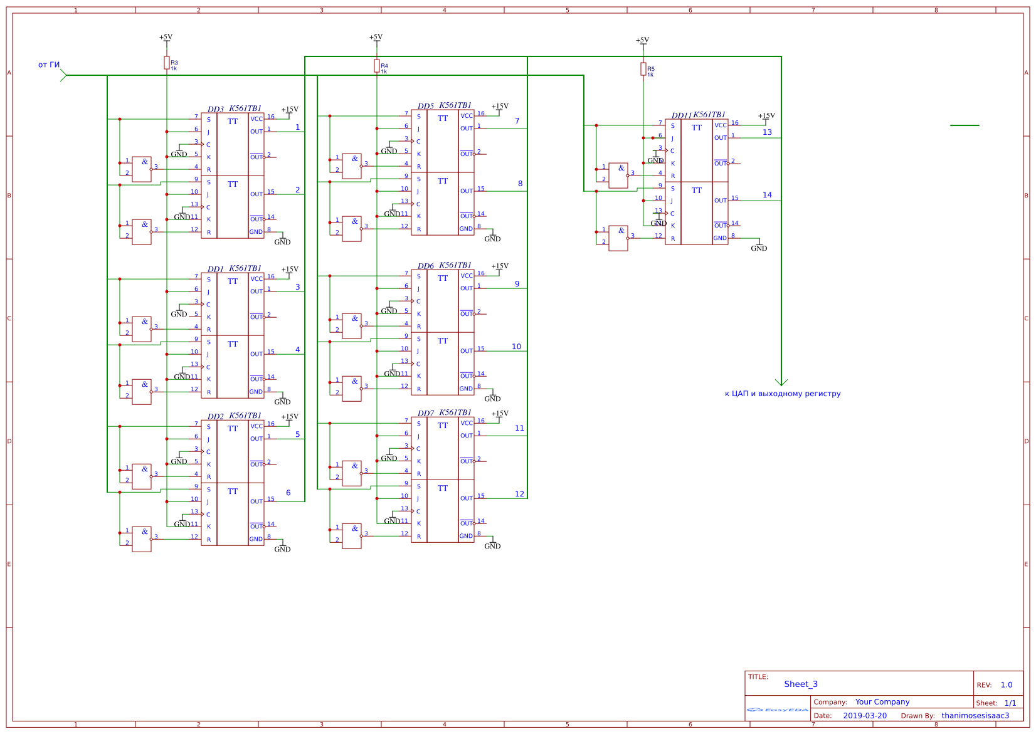This screenshot has height=734, width=1036.
Task: Select net label 13 on DD11 output wire
Action: tap(768, 132)
